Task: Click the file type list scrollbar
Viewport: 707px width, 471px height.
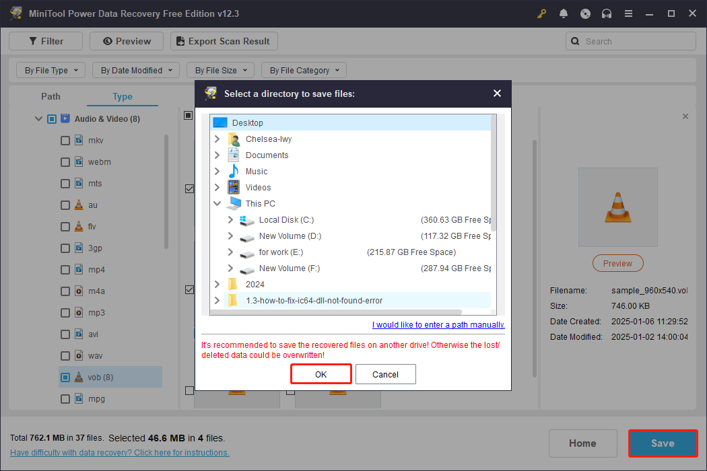Action: (x=166, y=192)
